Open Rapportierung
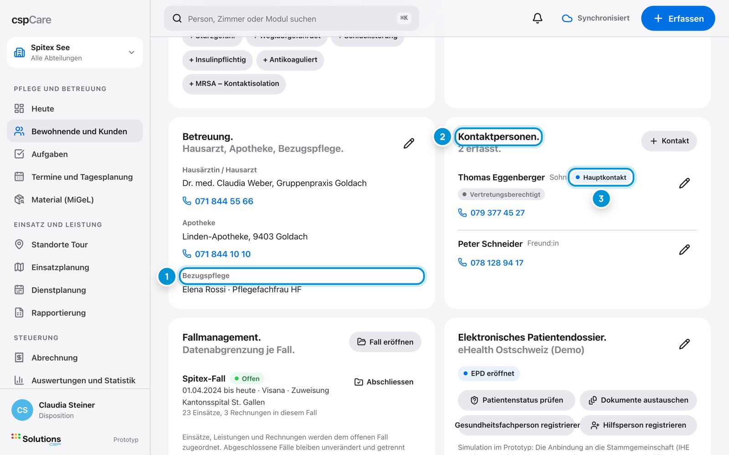 pyautogui.click(x=75, y=313)
